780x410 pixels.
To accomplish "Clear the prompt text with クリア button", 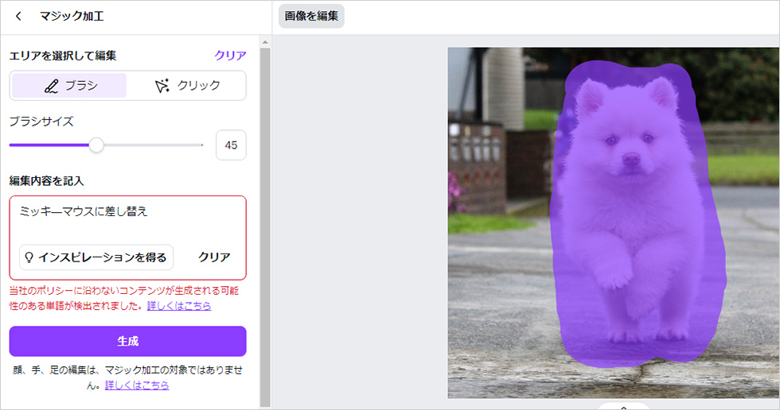I will [214, 257].
